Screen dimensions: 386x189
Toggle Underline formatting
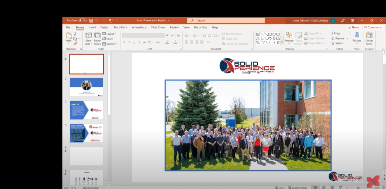tap(134, 42)
